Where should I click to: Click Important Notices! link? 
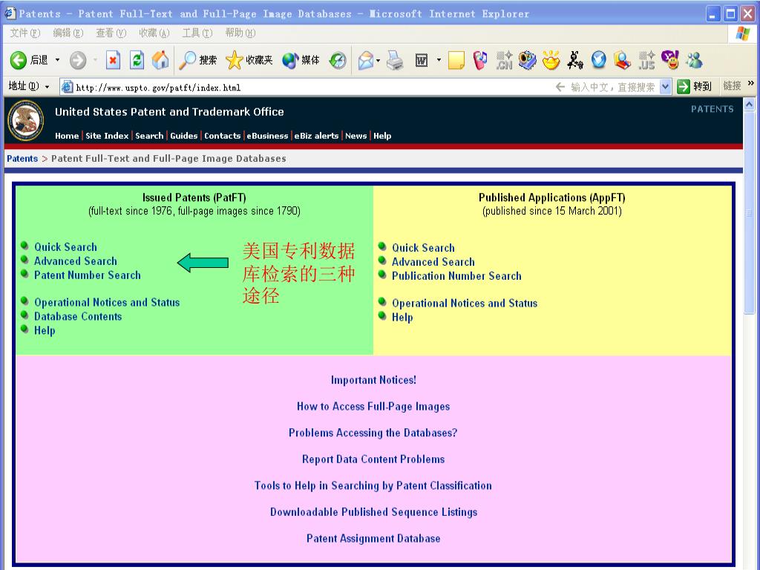click(x=373, y=380)
